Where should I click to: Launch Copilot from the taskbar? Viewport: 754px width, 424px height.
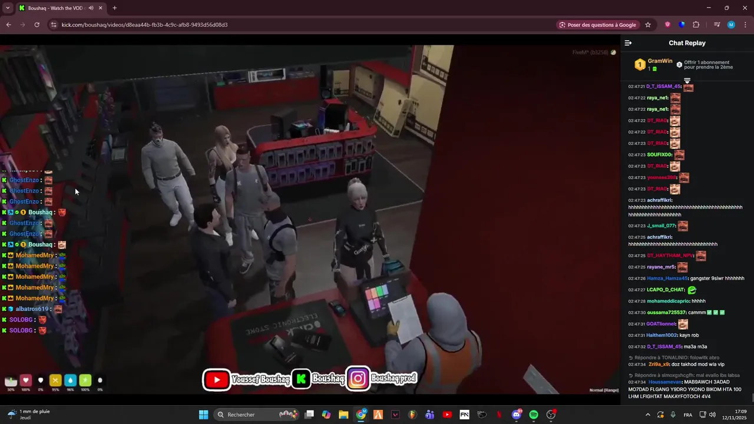click(326, 415)
